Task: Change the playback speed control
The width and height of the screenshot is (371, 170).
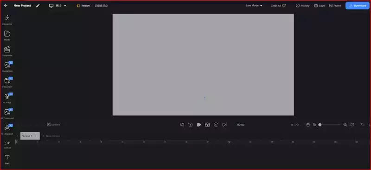Action: [x=295, y=125]
